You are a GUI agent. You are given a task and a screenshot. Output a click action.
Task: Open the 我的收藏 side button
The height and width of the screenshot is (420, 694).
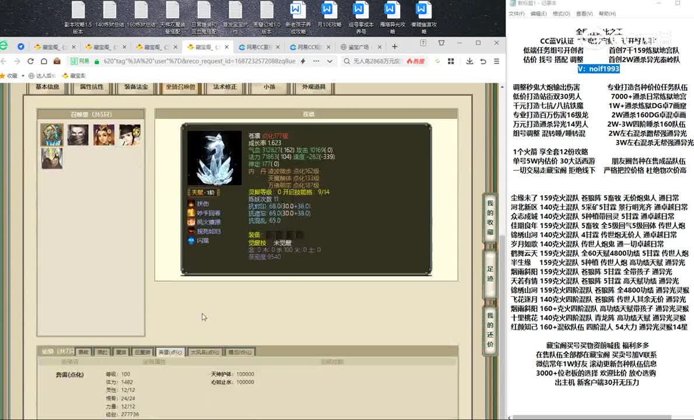tap(490, 218)
